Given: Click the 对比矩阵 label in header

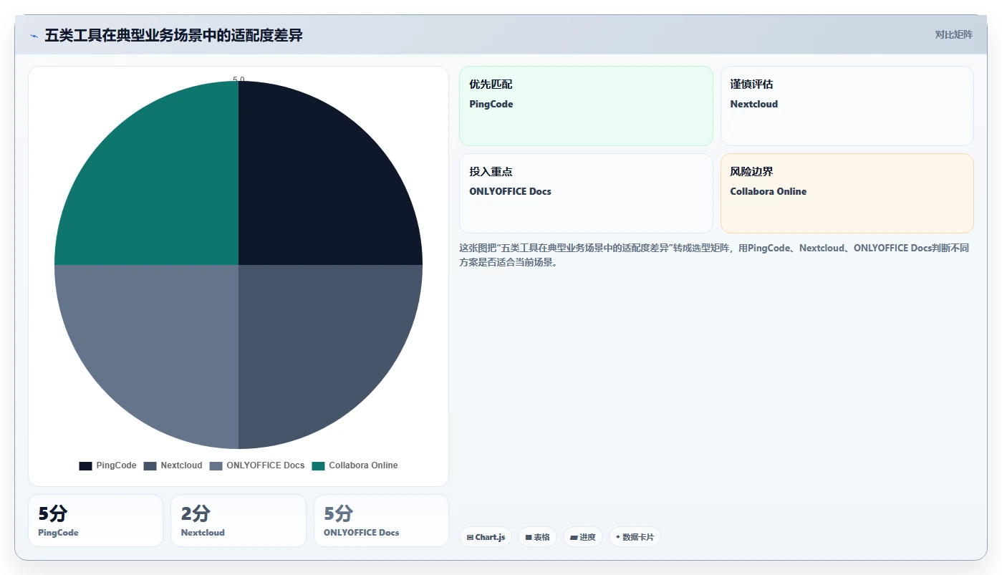Looking at the screenshot, I should click(x=953, y=35).
